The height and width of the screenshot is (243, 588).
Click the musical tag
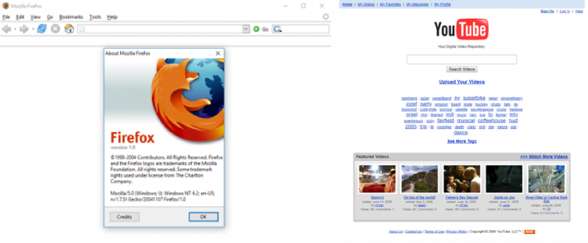[466, 120]
